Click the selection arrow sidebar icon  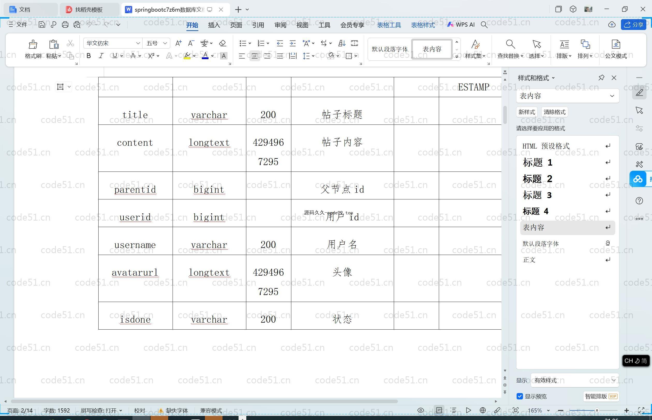pyautogui.click(x=639, y=111)
